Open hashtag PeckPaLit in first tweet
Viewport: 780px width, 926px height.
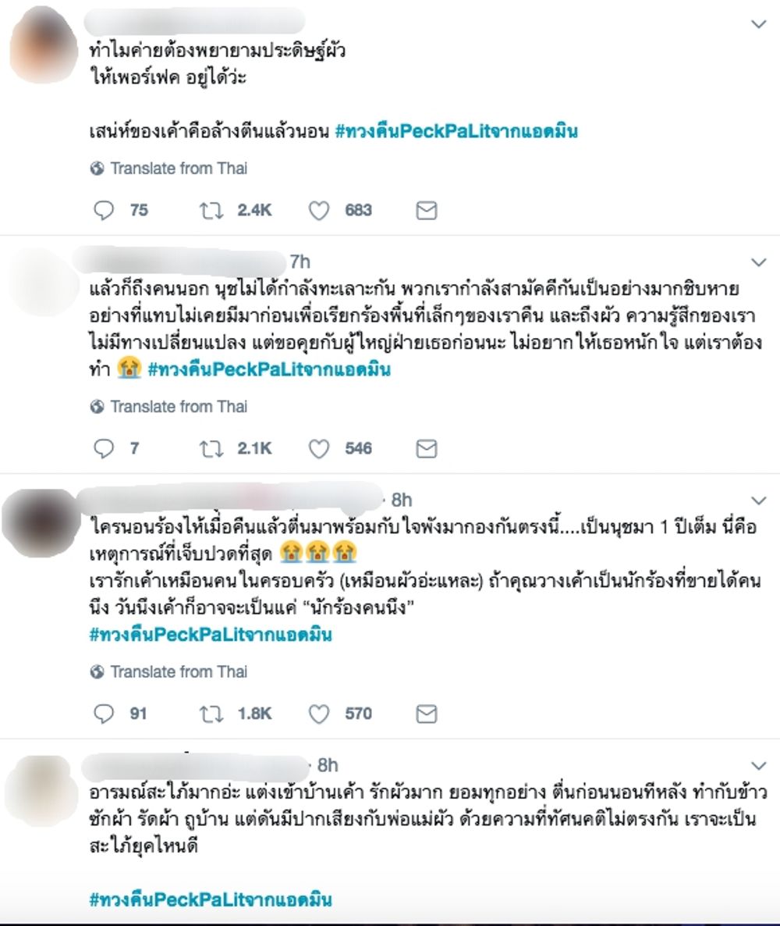pos(456,131)
